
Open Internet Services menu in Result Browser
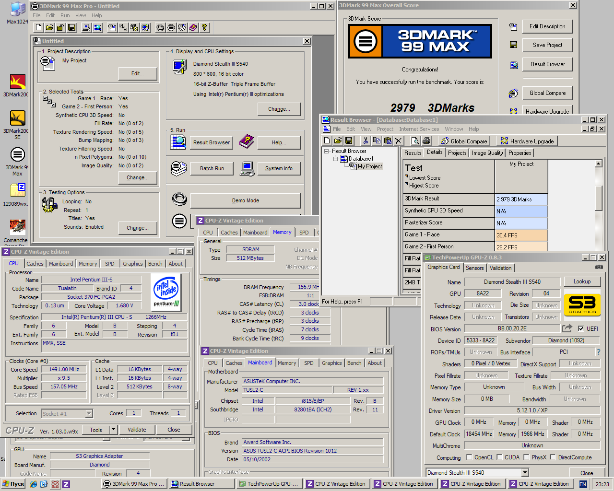pos(419,129)
